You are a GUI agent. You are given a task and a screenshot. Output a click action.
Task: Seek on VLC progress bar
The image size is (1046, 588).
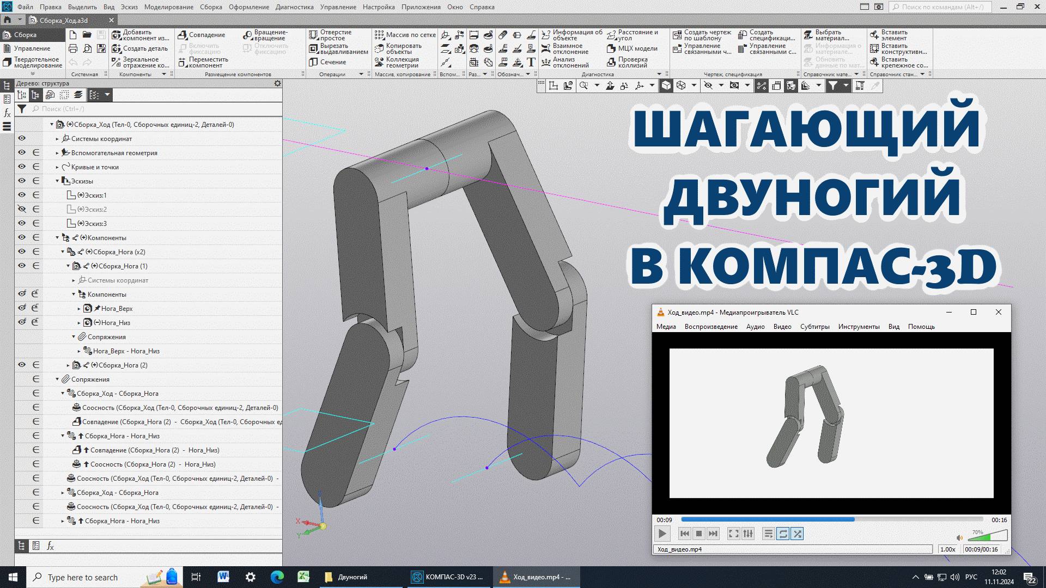832,519
